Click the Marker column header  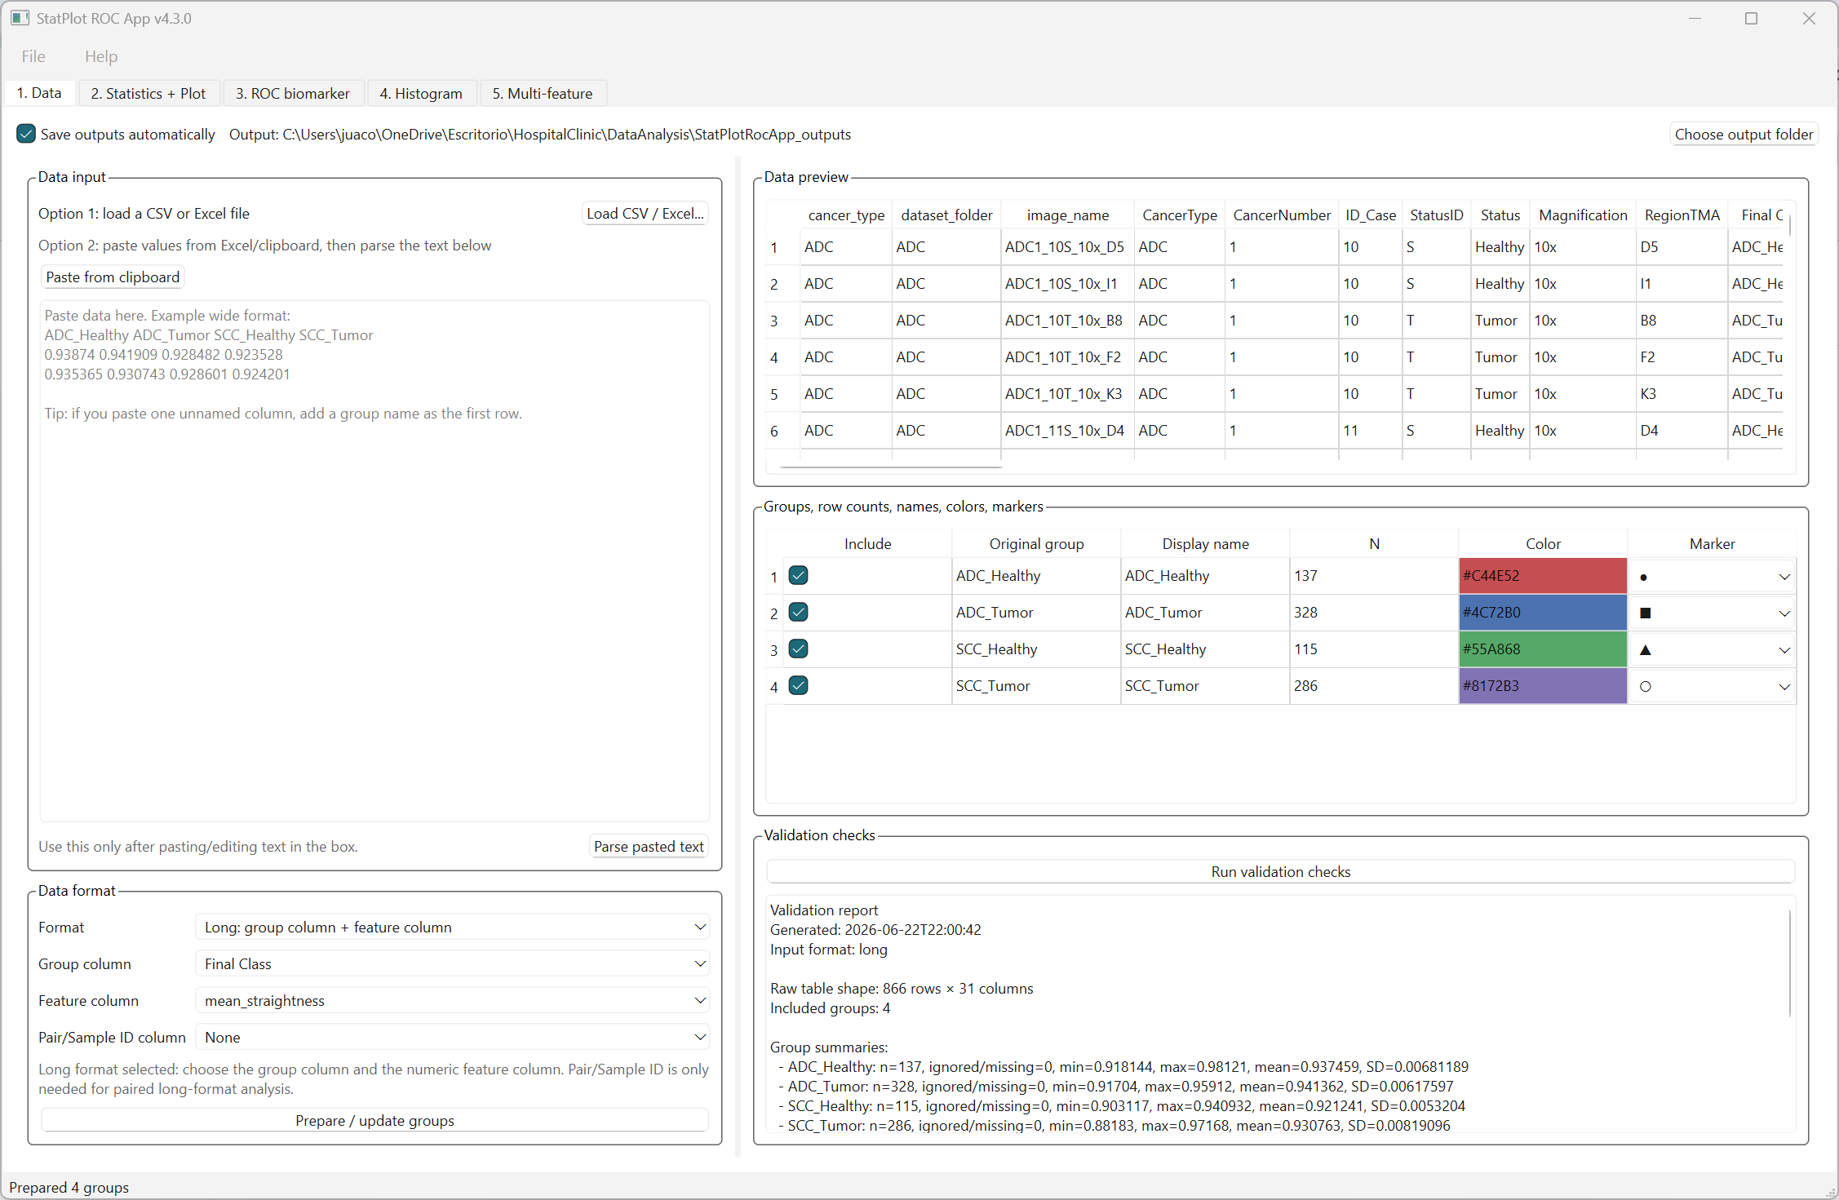(x=1712, y=544)
